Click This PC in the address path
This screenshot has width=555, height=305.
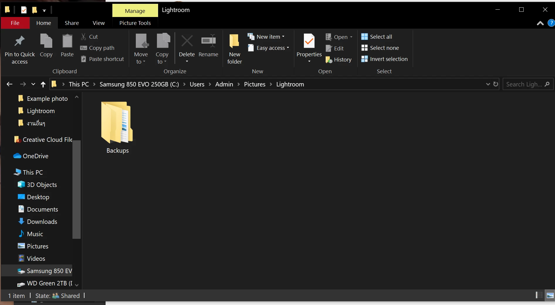(x=79, y=84)
